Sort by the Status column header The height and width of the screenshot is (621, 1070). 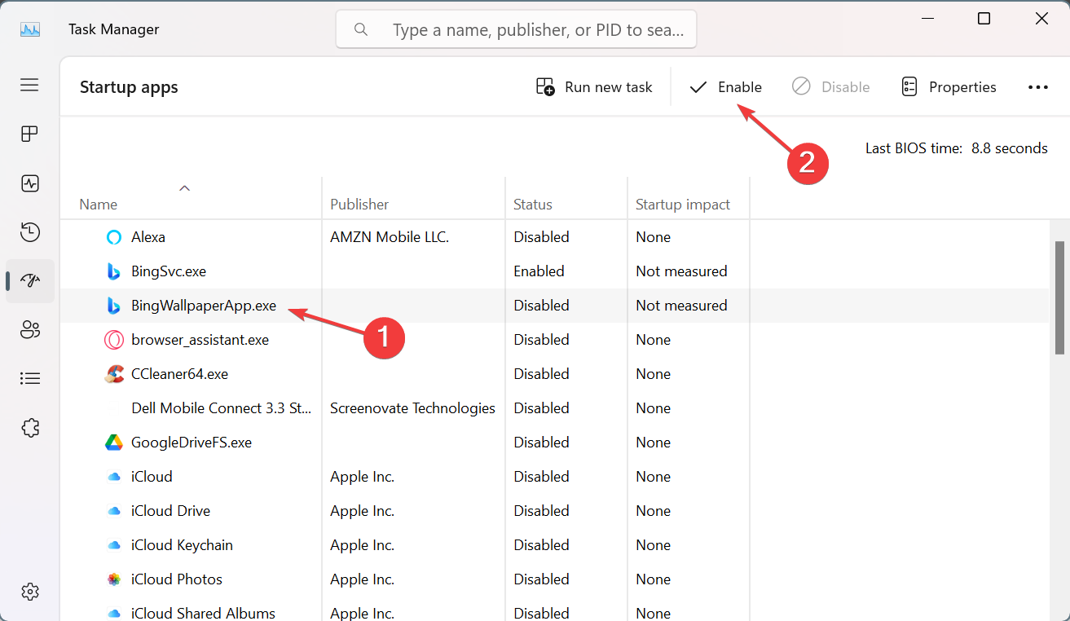click(533, 205)
